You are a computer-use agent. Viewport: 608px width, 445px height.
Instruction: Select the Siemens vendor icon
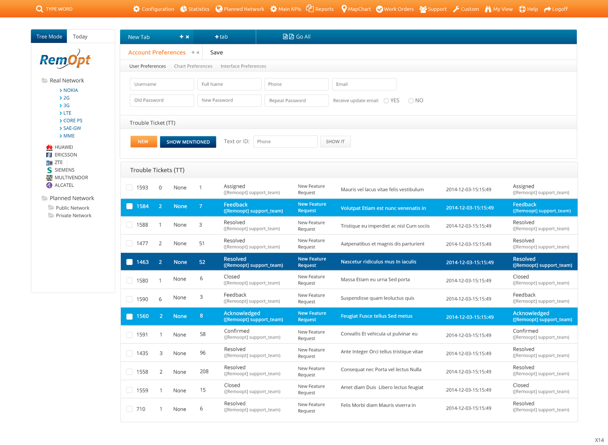click(x=49, y=170)
